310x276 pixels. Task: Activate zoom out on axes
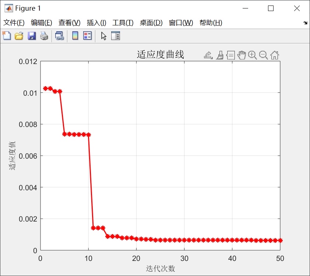[264, 55]
